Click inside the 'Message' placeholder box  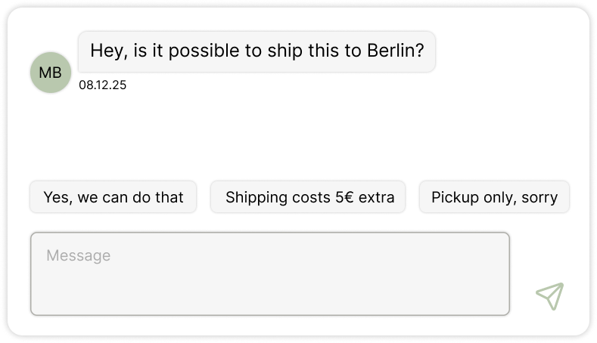point(269,273)
